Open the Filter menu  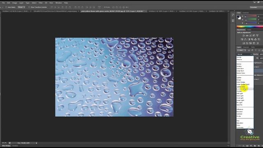pyautogui.click(x=41, y=3)
